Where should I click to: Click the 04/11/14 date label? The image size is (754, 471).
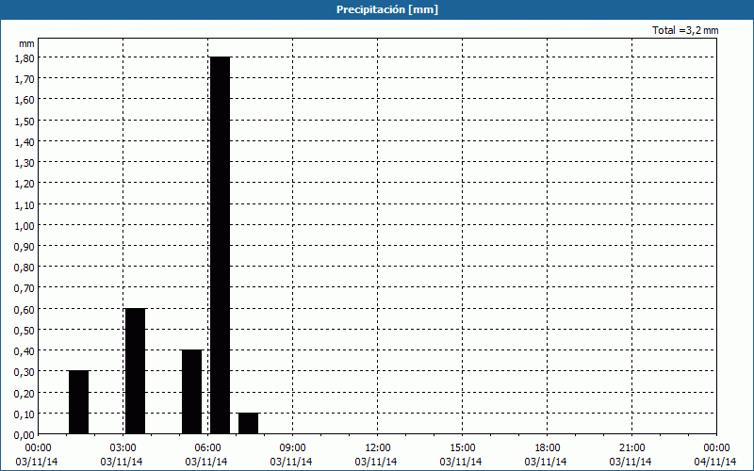point(715,462)
